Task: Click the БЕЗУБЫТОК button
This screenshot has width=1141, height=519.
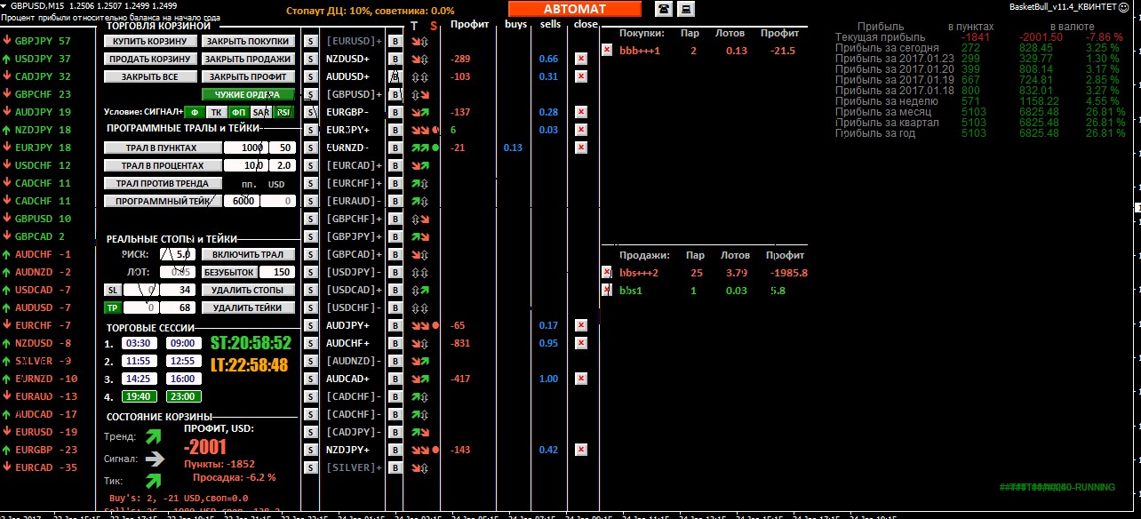Action: tap(229, 272)
